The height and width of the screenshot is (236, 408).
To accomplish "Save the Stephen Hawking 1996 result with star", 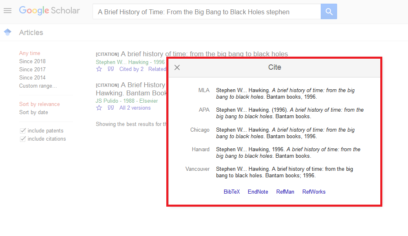I will click(x=99, y=69).
